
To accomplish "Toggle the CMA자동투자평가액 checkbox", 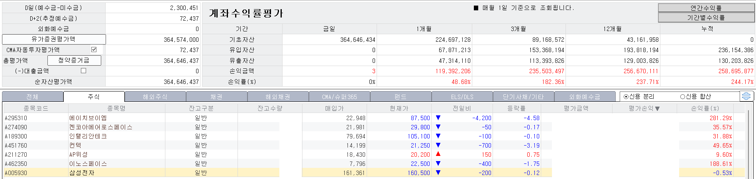I will [94, 50].
